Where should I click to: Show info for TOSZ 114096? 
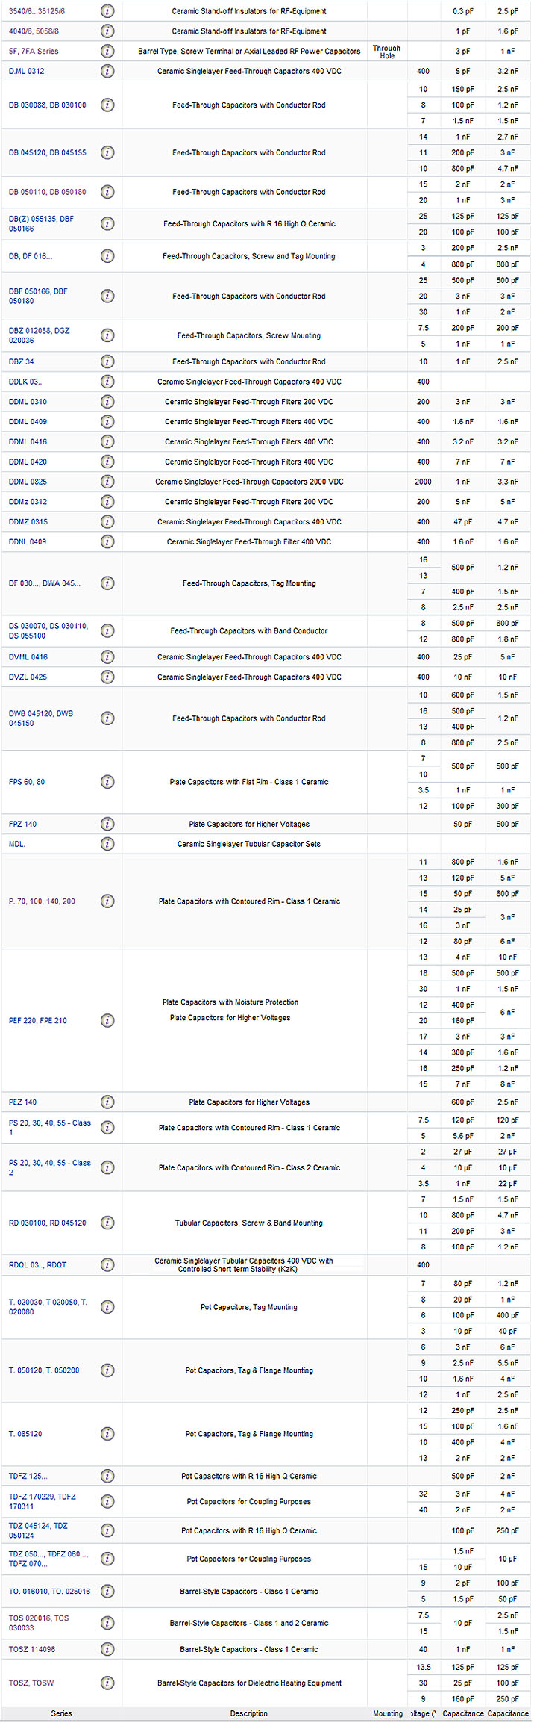coord(107,1649)
